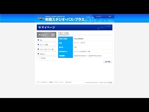Click the pass number value 79000XXXXX
The image size is (149, 112).
tap(79, 39)
